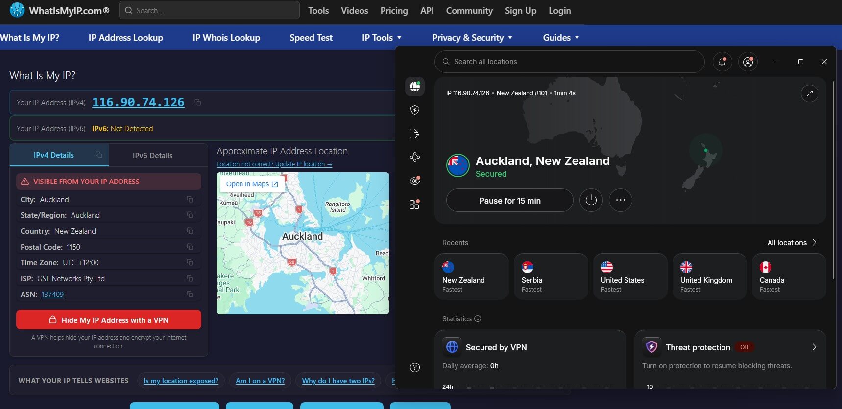The height and width of the screenshot is (409, 842).
Task: Follow Update IP location link
Action: [x=274, y=164]
